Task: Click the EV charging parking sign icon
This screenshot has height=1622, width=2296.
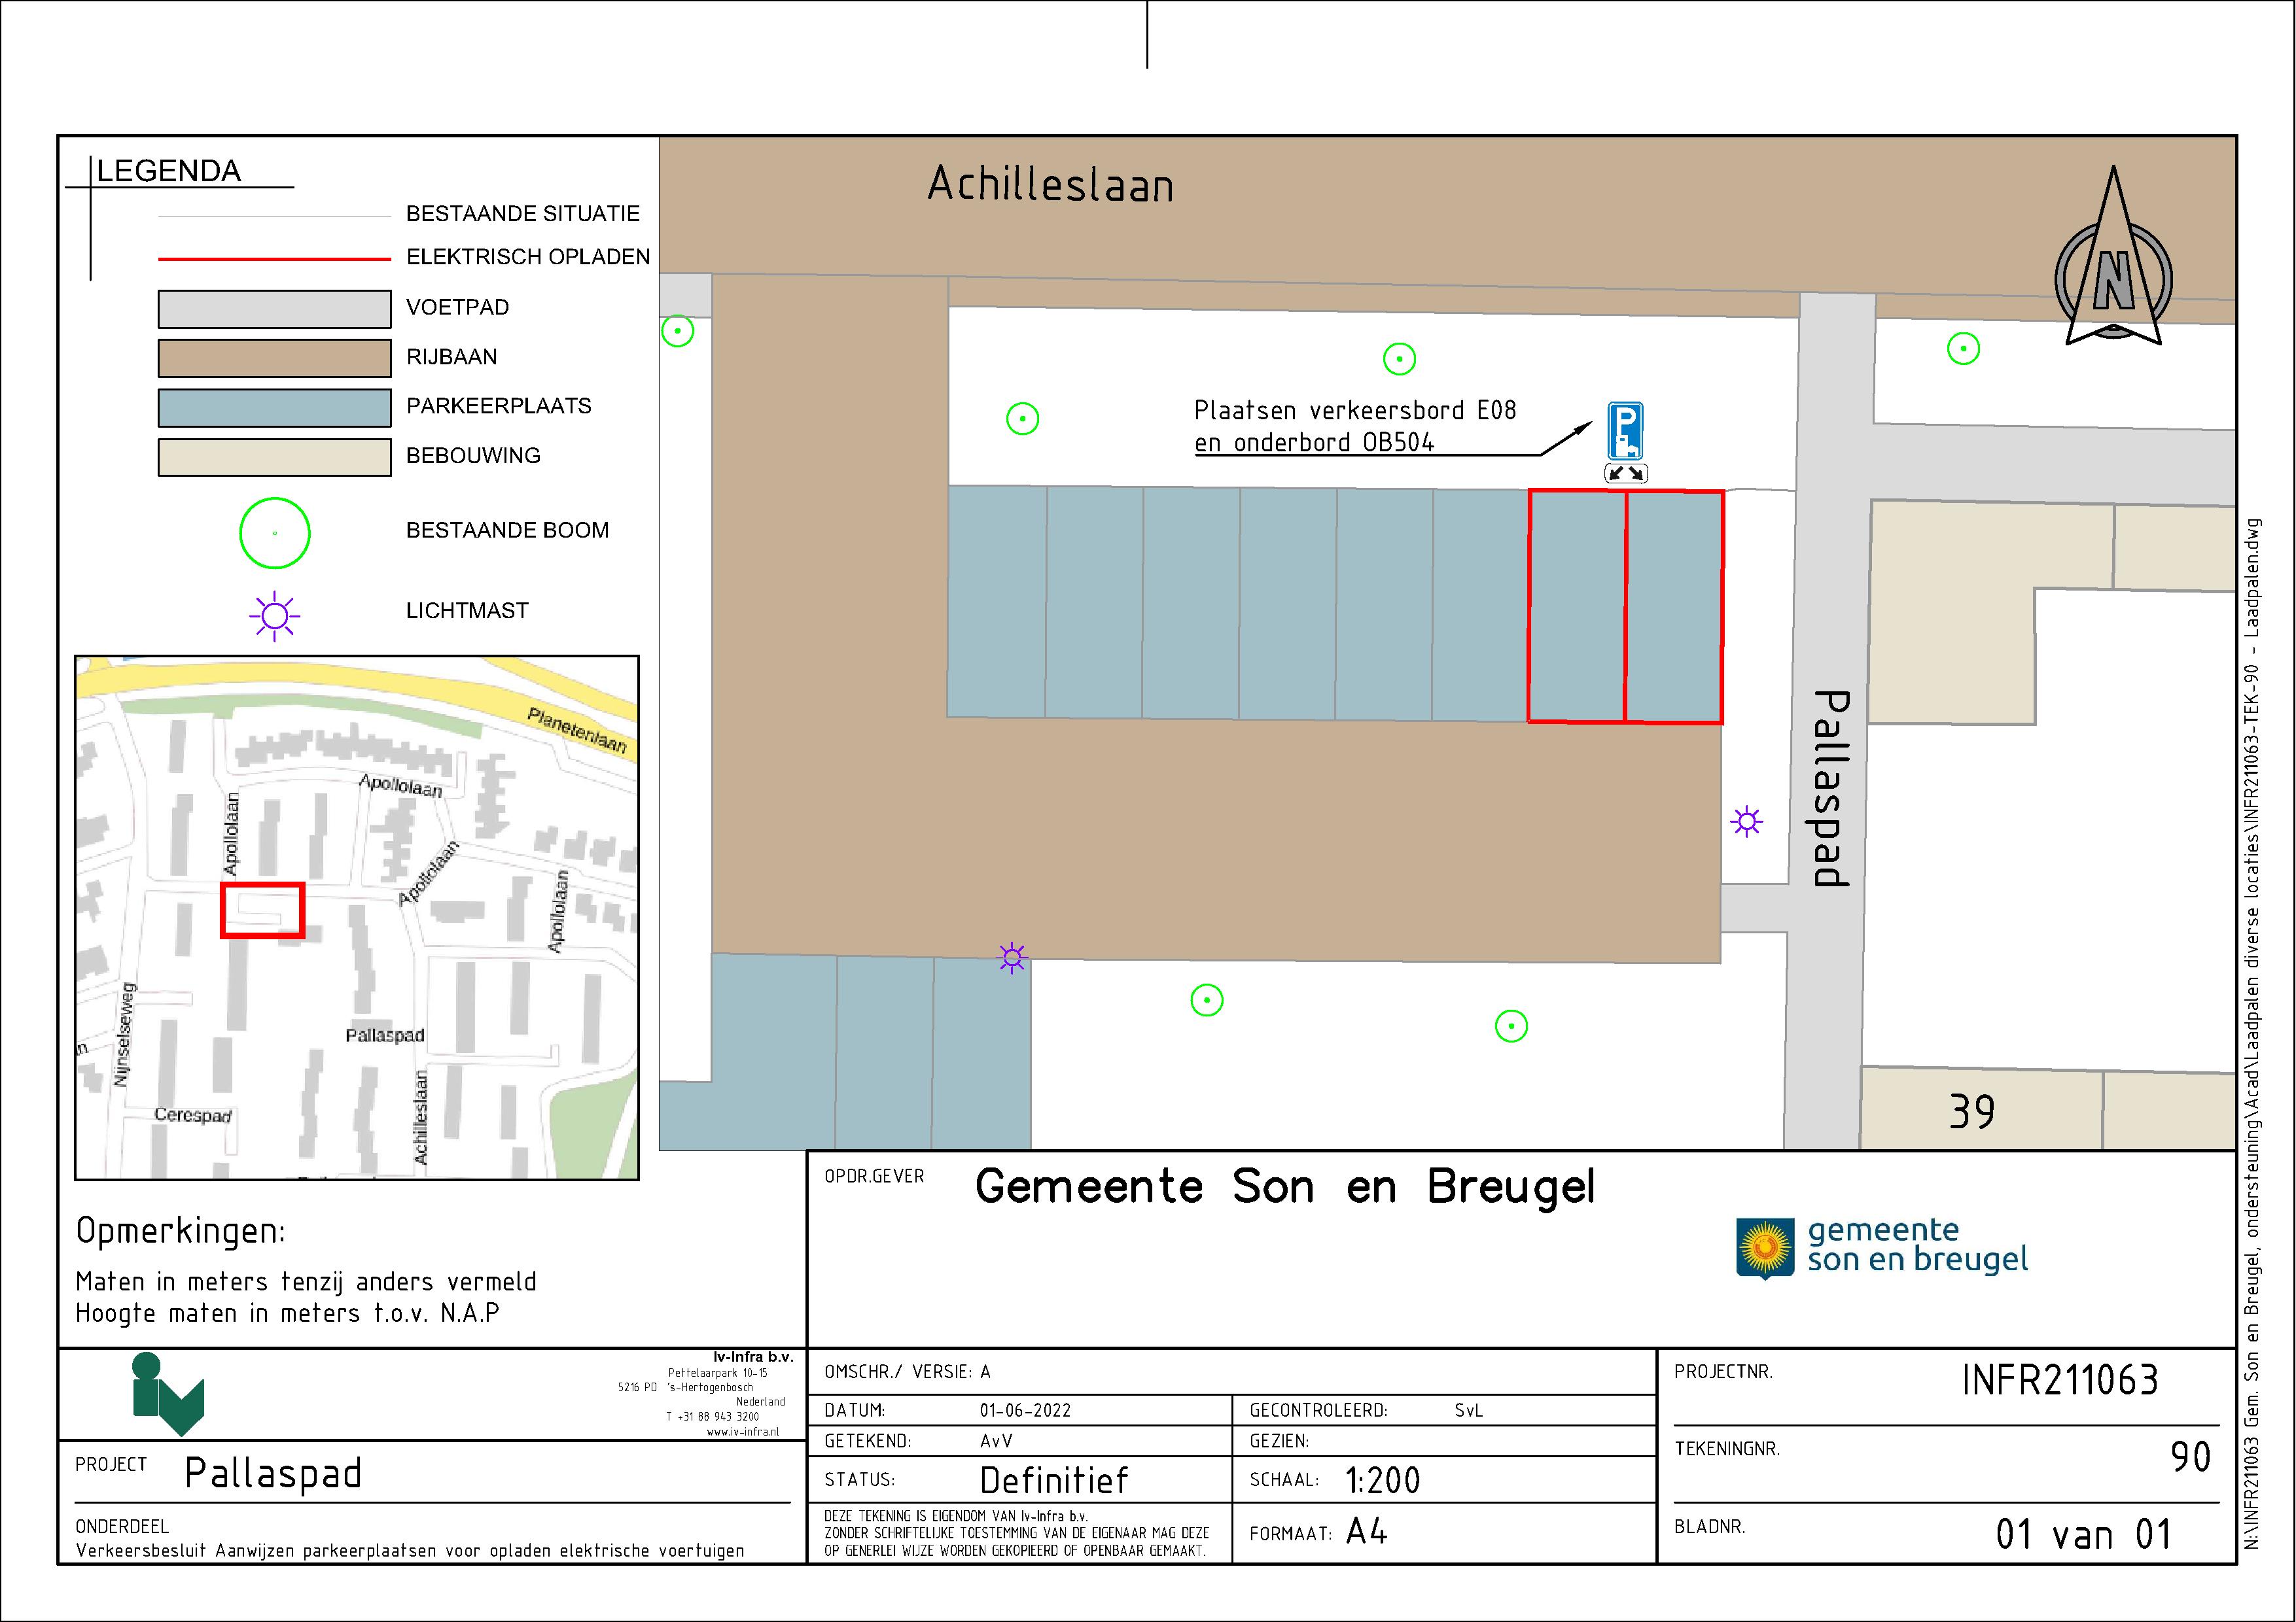Action: [1625, 431]
